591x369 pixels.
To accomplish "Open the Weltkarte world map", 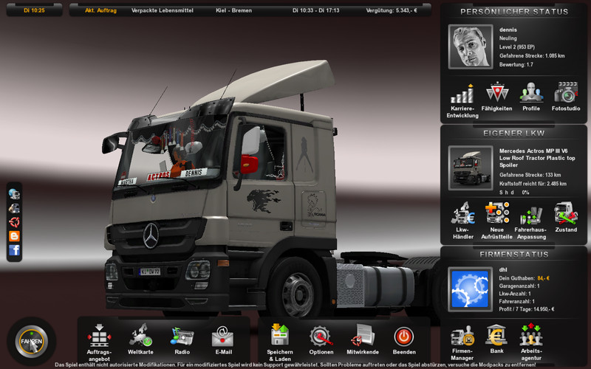I will click(140, 339).
